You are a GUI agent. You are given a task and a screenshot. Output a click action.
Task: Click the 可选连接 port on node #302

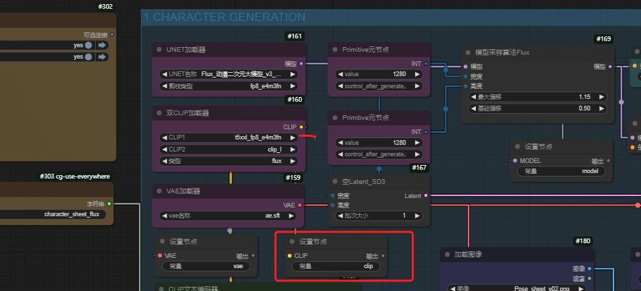coord(112,35)
